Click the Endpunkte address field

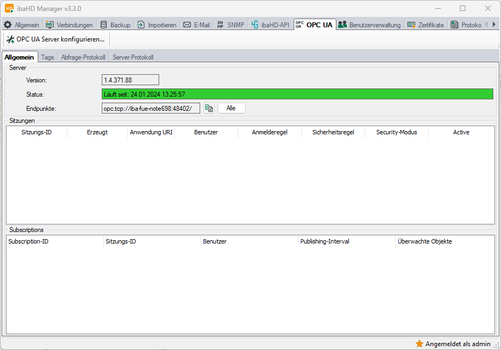point(151,108)
